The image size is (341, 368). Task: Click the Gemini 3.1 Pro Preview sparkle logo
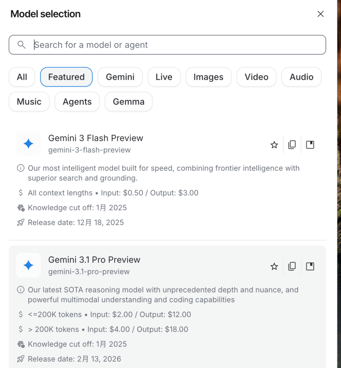[x=28, y=265]
